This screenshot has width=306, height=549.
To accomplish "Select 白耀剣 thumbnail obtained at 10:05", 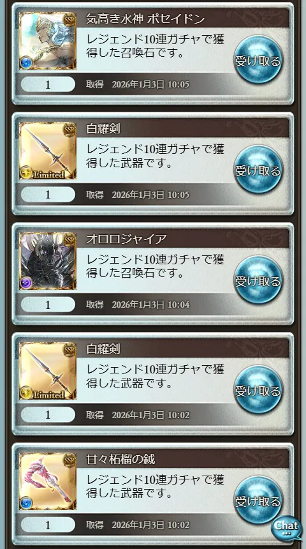I will [x=48, y=151].
